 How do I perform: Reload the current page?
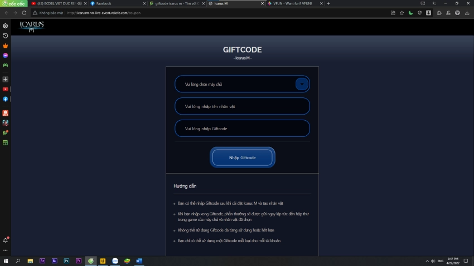(24, 13)
